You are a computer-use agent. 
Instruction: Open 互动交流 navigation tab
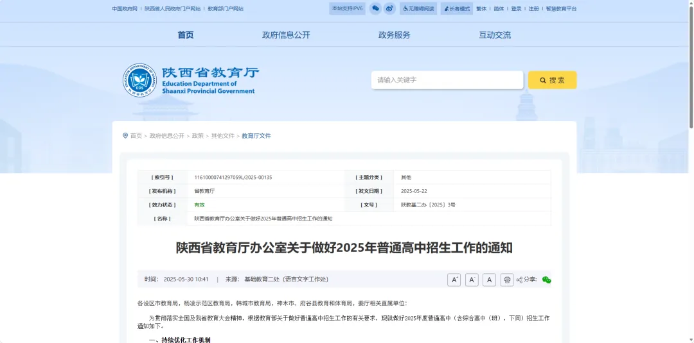[495, 35]
